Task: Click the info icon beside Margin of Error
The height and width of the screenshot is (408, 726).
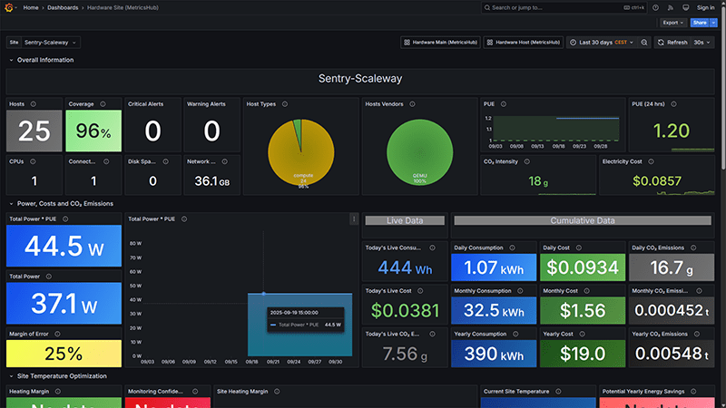Action: pos(59,333)
